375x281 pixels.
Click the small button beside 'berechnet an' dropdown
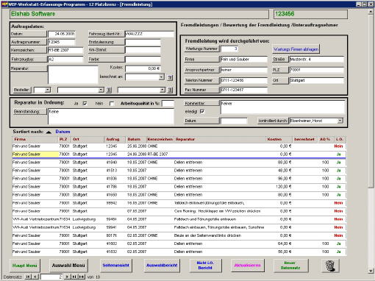coord(170,77)
